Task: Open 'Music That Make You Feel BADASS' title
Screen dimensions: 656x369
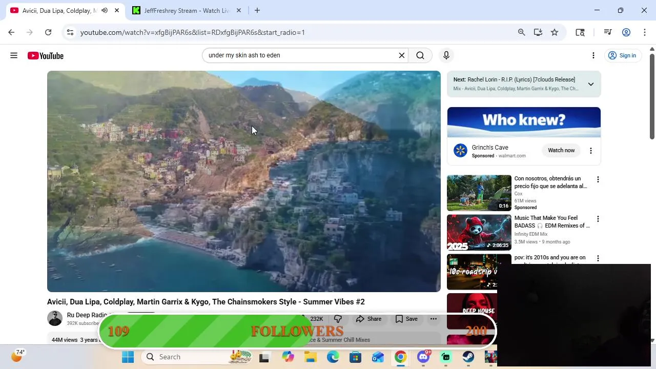Action: [x=552, y=222]
